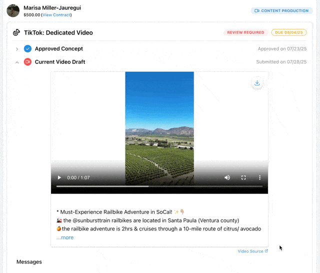Click the Current Video Draft heading
Screen dimensions: 320x273
coord(60,62)
